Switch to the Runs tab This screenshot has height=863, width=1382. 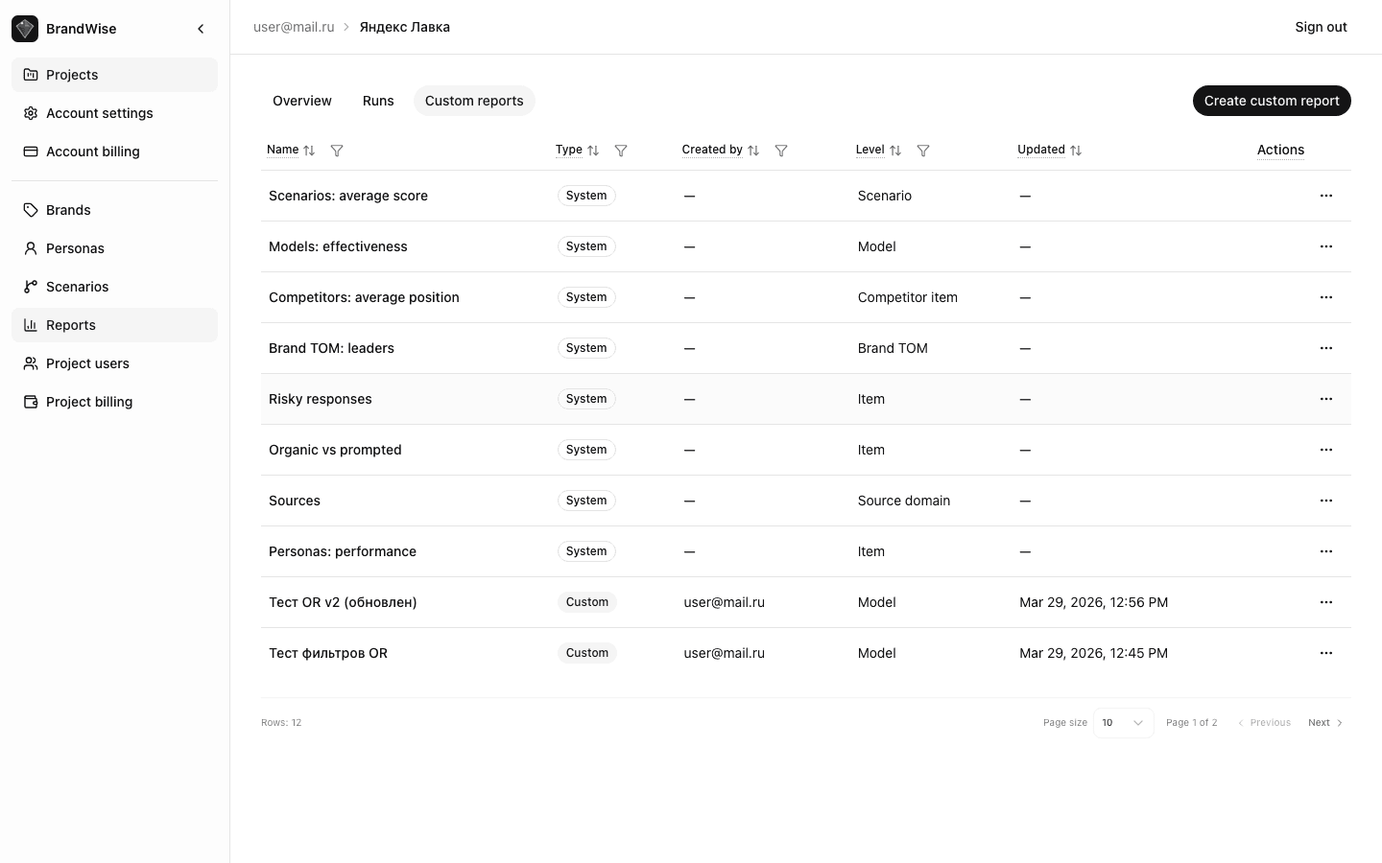pyautogui.click(x=378, y=101)
